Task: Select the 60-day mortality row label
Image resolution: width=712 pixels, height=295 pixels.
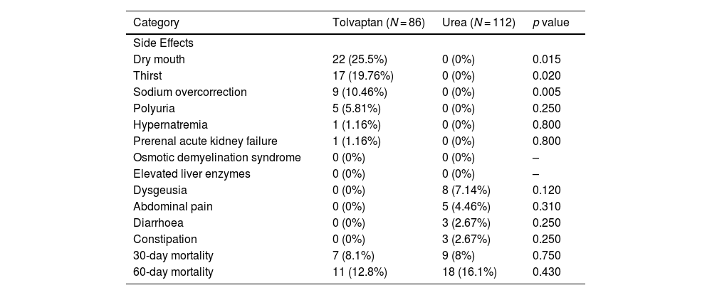Action: [173, 272]
